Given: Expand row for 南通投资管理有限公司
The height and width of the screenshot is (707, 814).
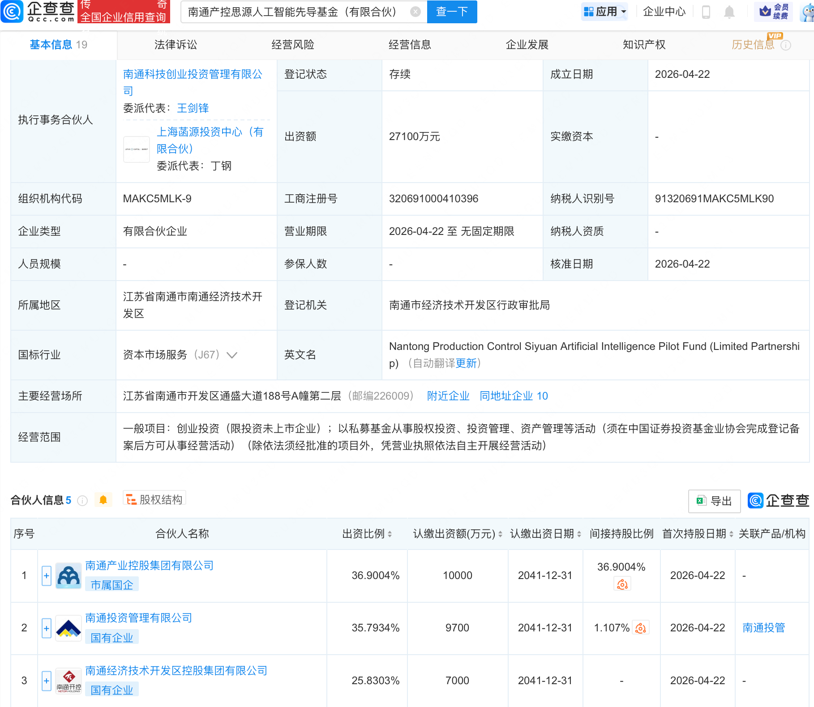Looking at the screenshot, I should [x=47, y=628].
